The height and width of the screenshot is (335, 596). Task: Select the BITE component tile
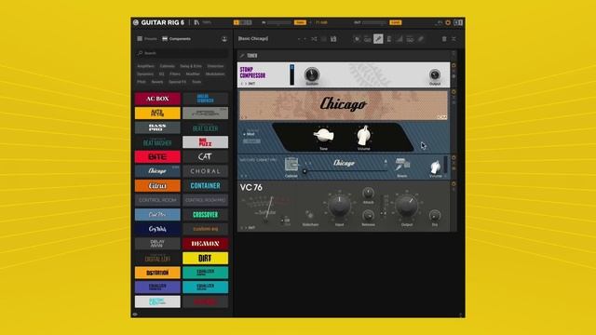point(157,156)
